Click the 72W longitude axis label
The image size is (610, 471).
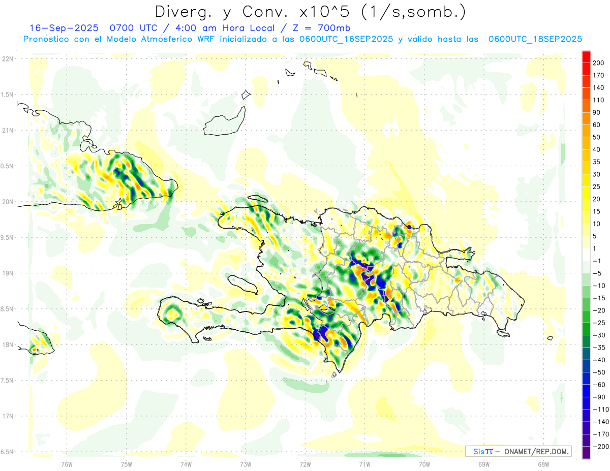tap(305, 463)
